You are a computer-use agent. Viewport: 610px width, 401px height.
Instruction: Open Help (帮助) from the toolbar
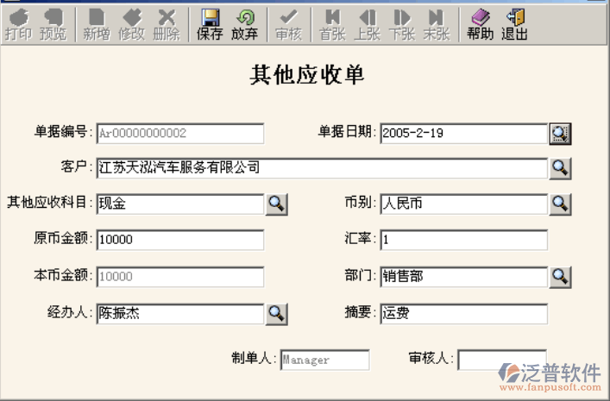tap(480, 25)
